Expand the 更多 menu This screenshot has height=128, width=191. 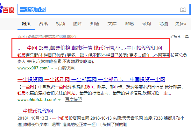pos(180,24)
